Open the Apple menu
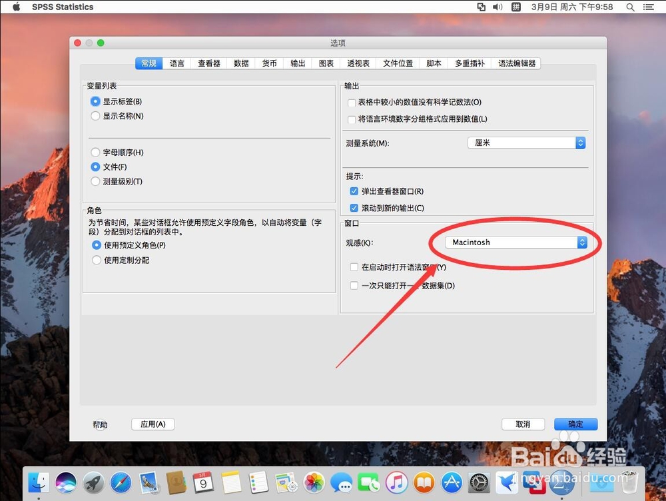This screenshot has height=501, width=666. tap(16, 7)
